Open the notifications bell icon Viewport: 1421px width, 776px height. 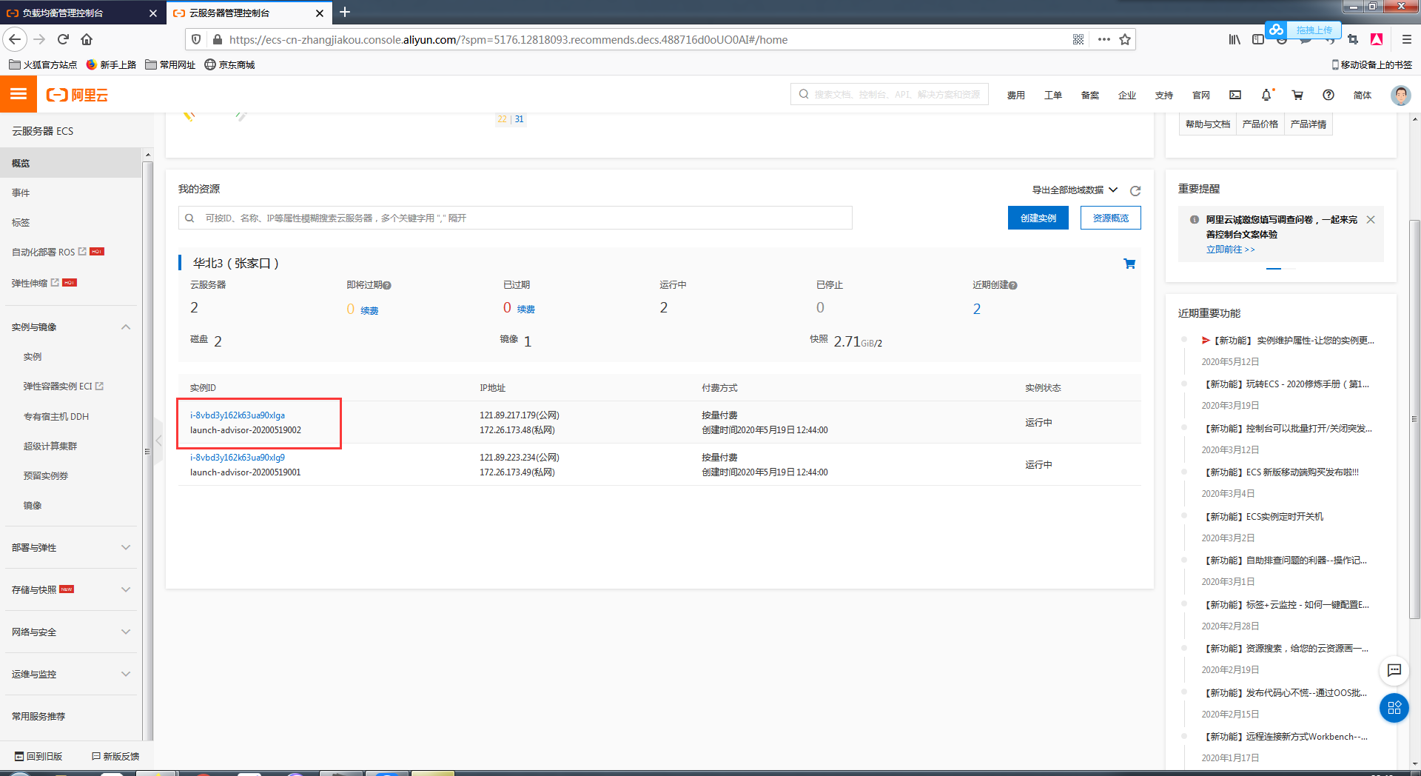[x=1266, y=95]
